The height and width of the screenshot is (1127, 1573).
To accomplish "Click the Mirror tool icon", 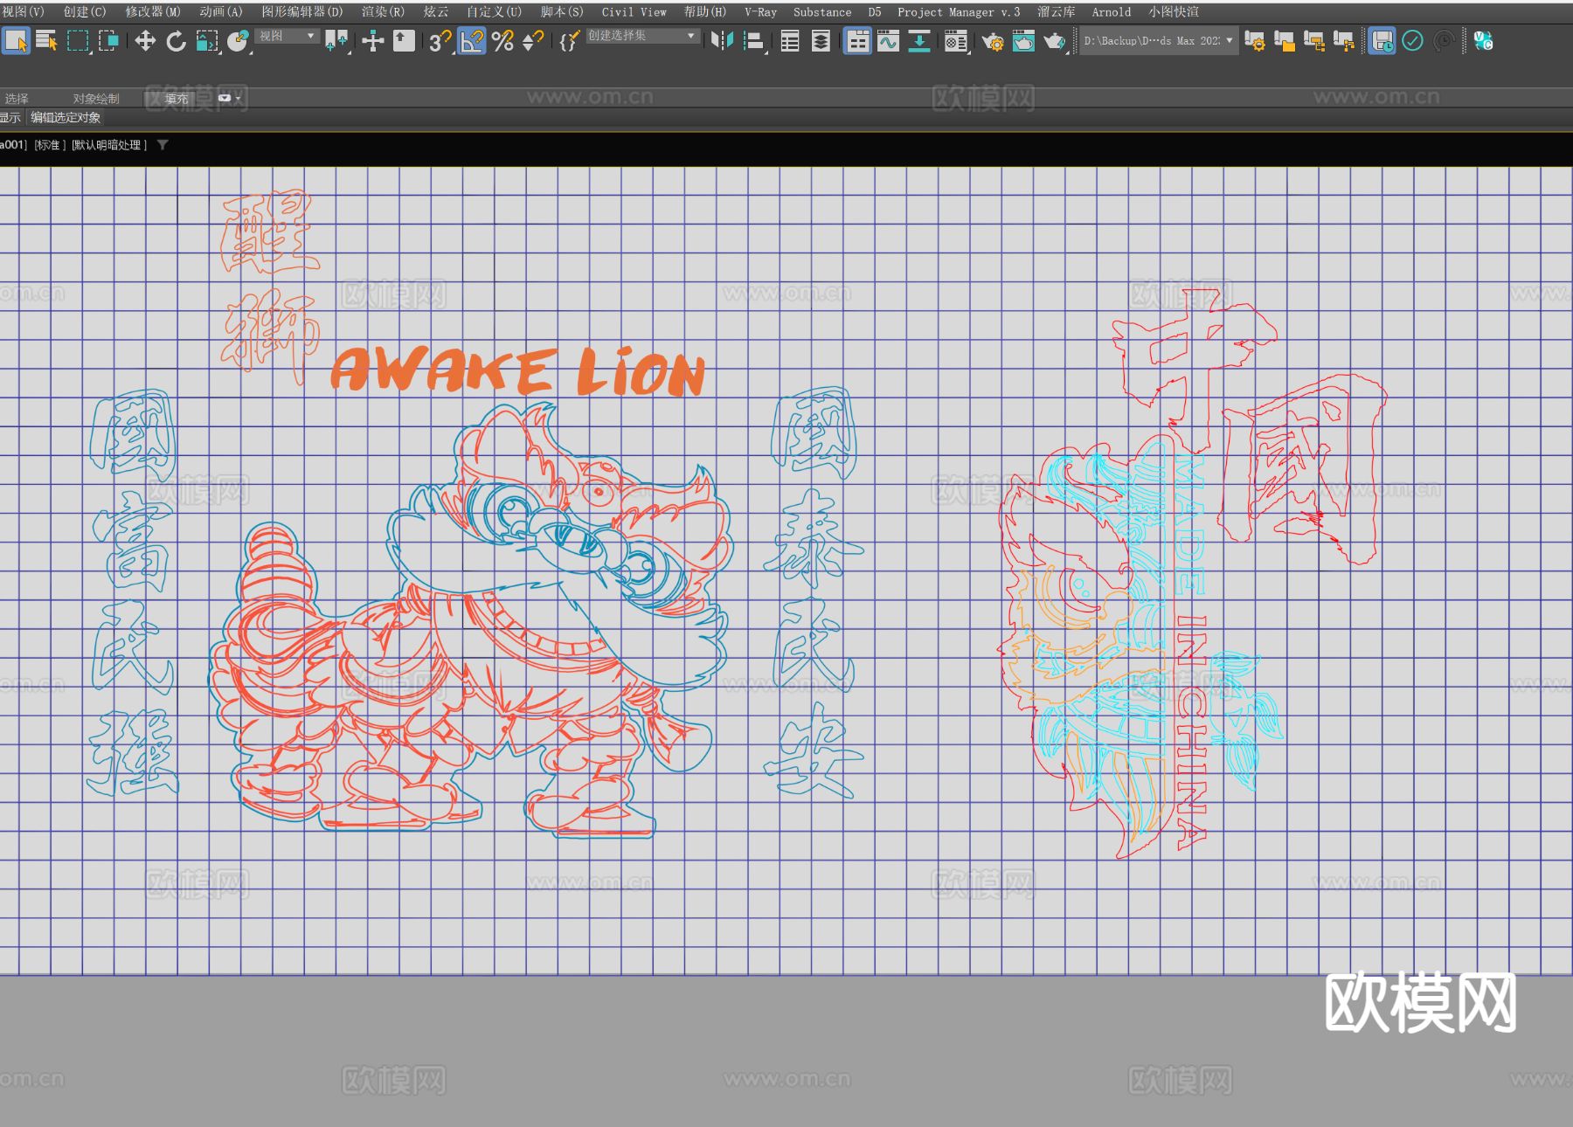I will 722,41.
